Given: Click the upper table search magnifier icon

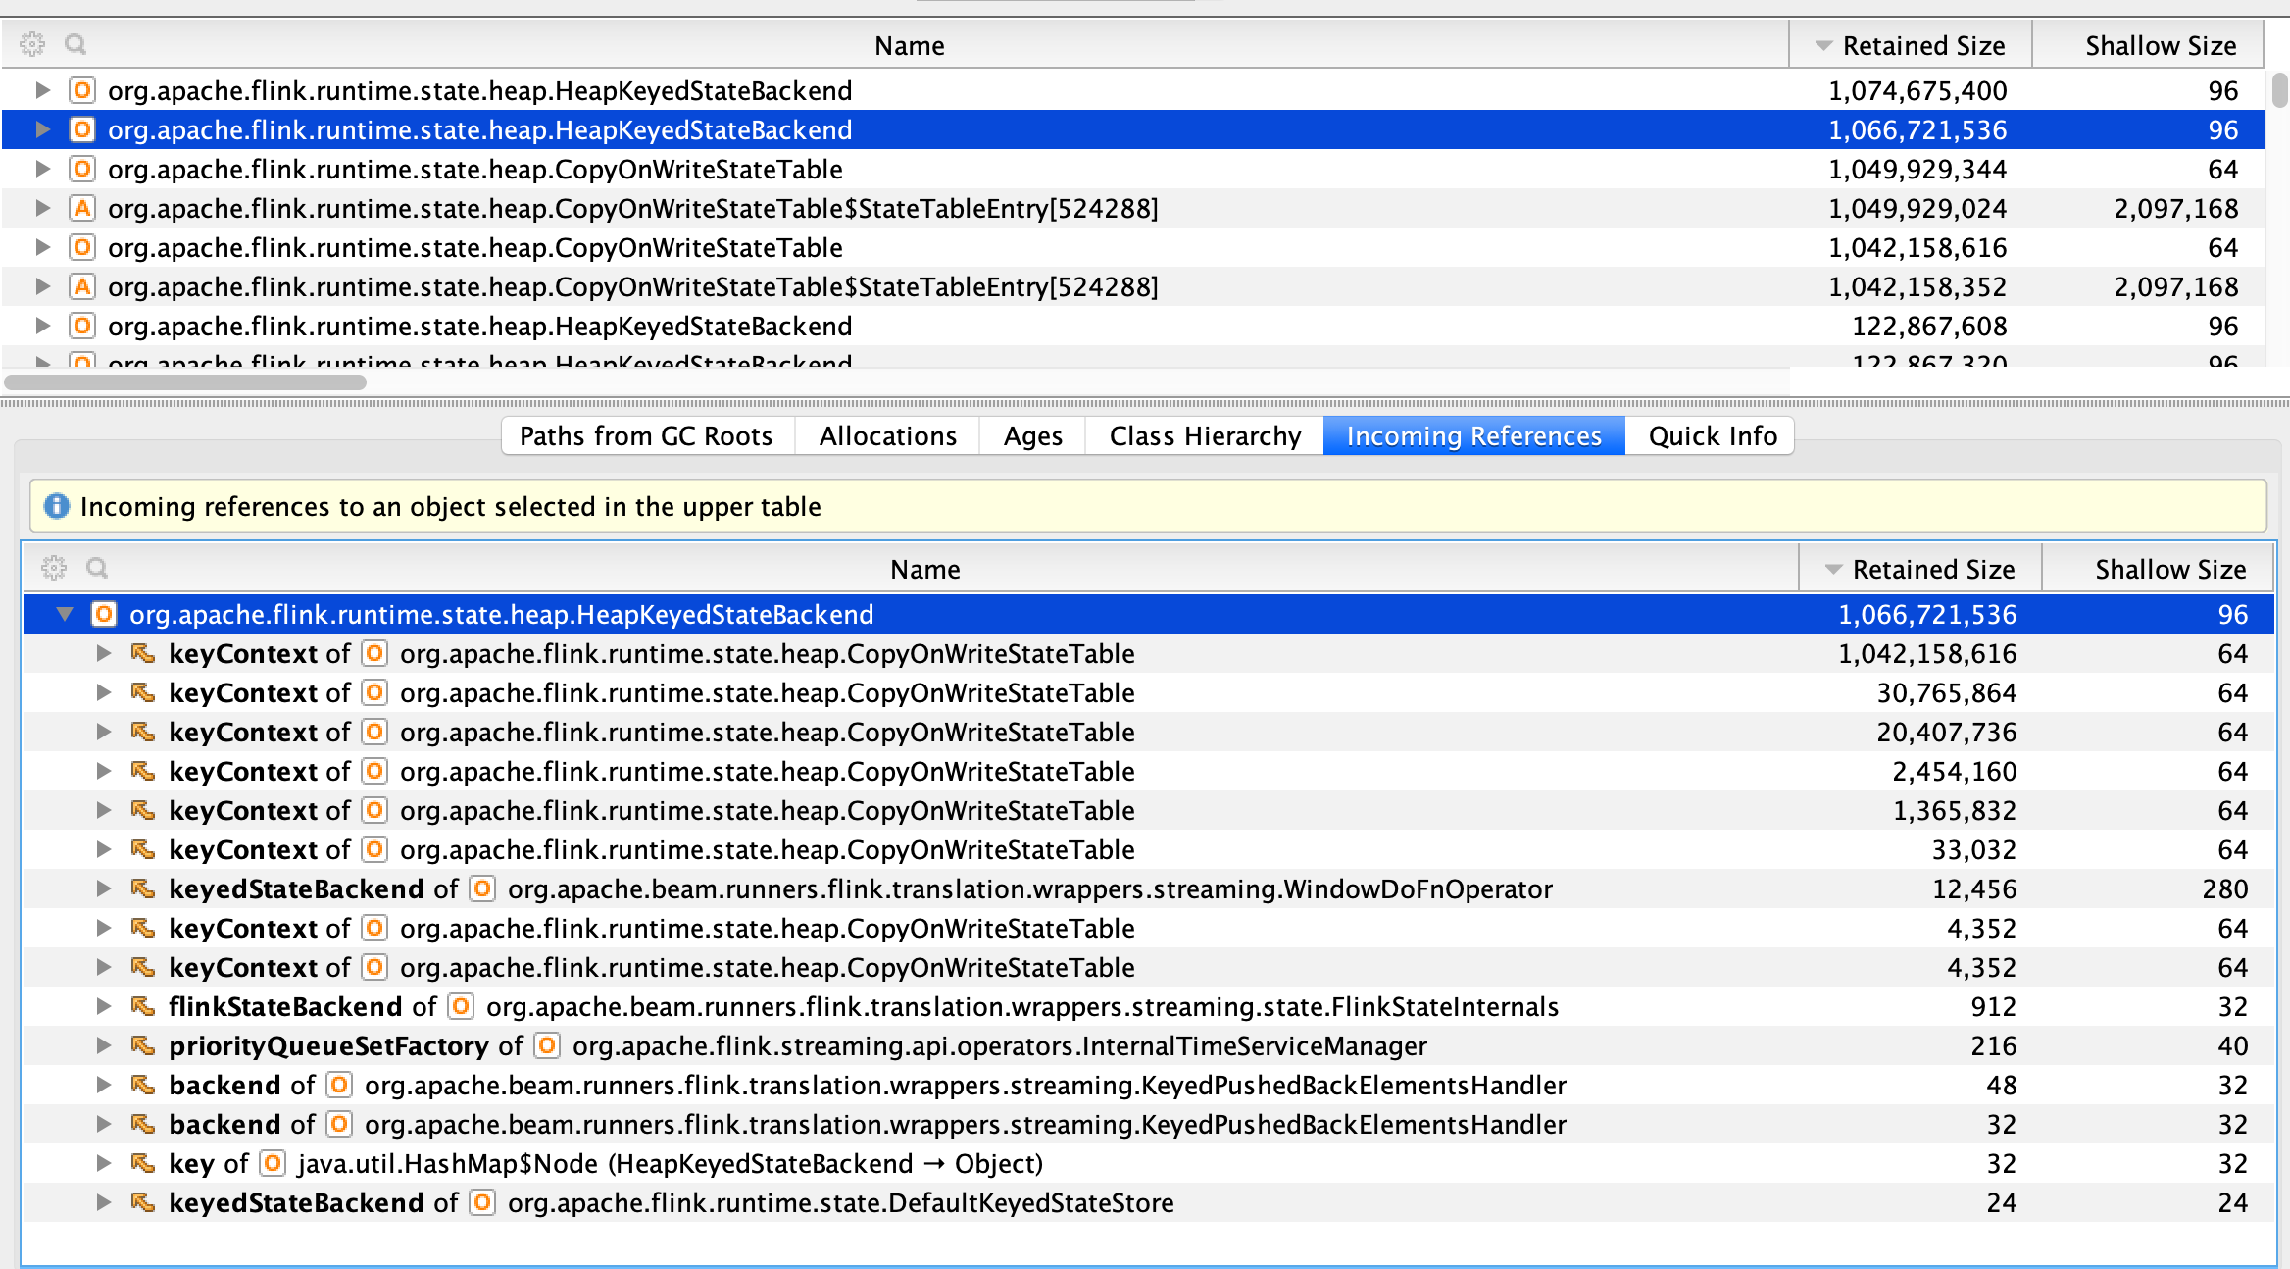Looking at the screenshot, I should [x=75, y=44].
